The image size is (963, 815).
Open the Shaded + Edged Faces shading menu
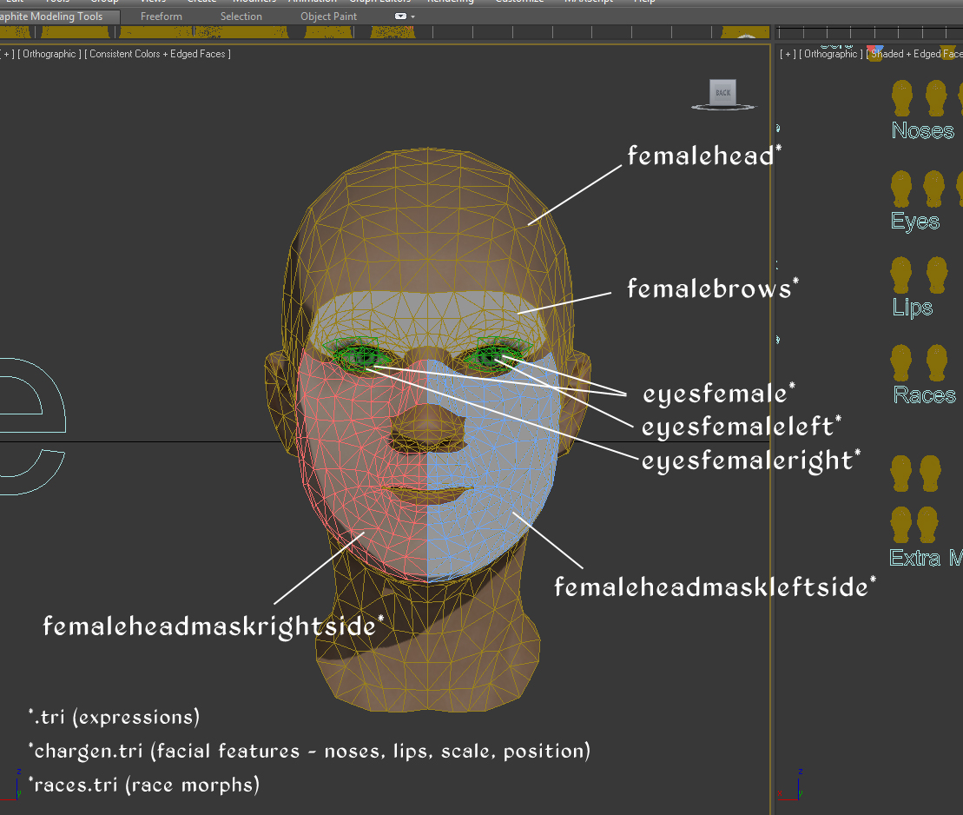point(914,54)
